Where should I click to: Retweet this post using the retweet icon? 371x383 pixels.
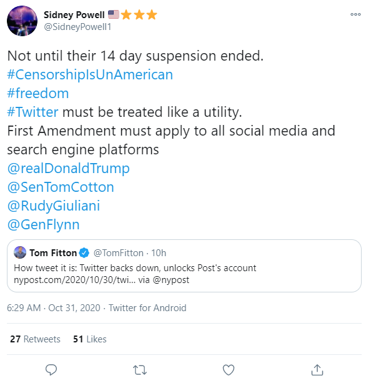pos(140,370)
